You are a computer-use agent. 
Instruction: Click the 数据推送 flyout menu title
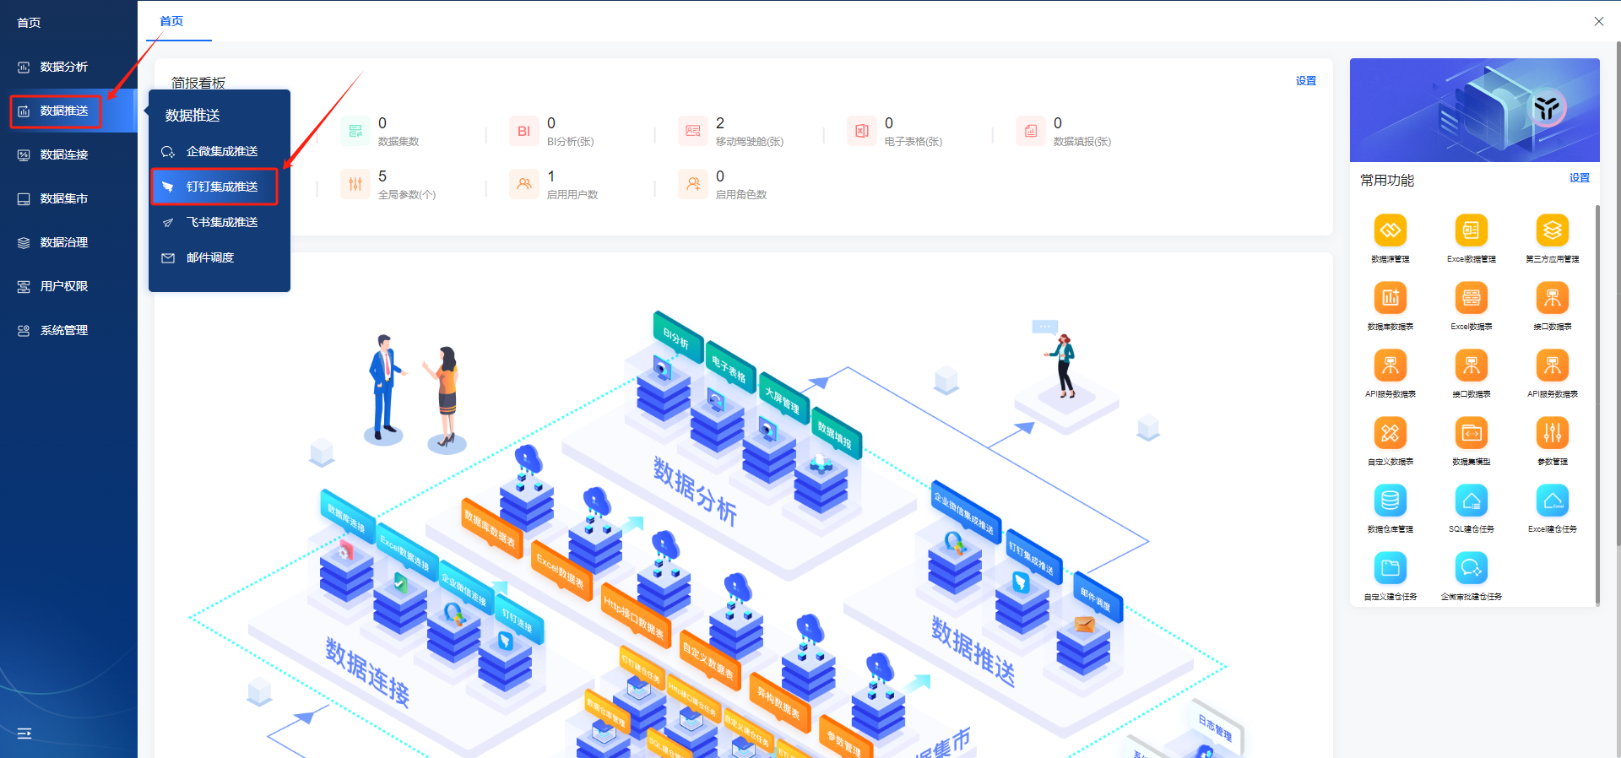[x=192, y=115]
